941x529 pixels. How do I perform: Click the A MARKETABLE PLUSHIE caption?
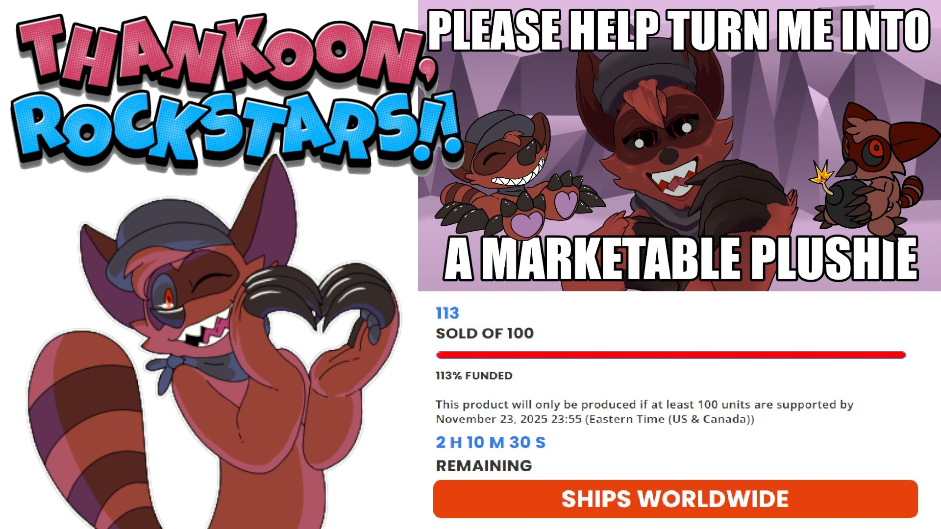pyautogui.click(x=681, y=259)
